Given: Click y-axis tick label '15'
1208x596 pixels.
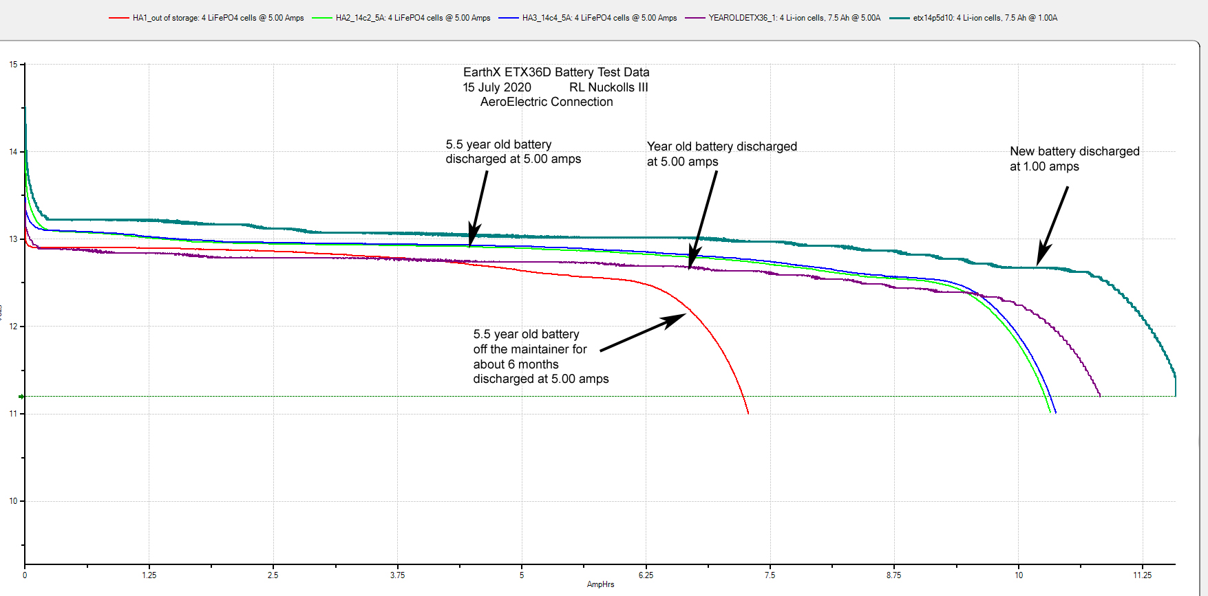Looking at the screenshot, I should point(13,65).
